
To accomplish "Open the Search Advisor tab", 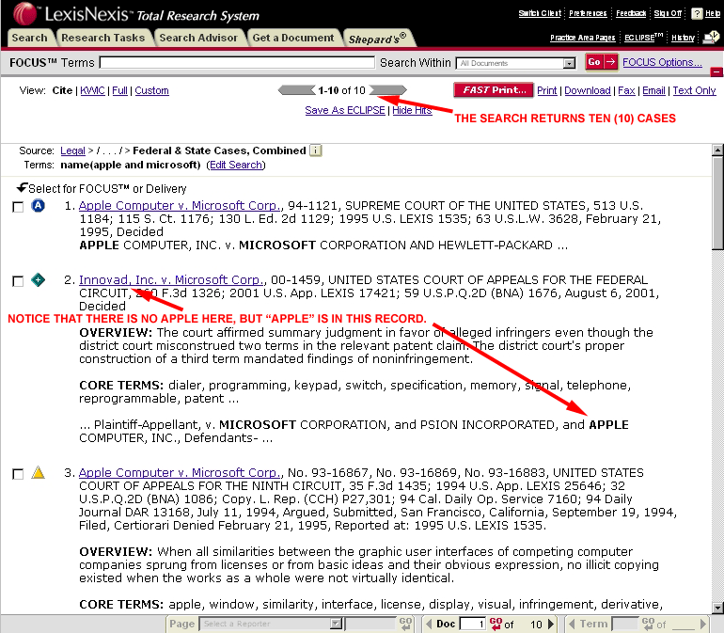I will click(x=198, y=38).
